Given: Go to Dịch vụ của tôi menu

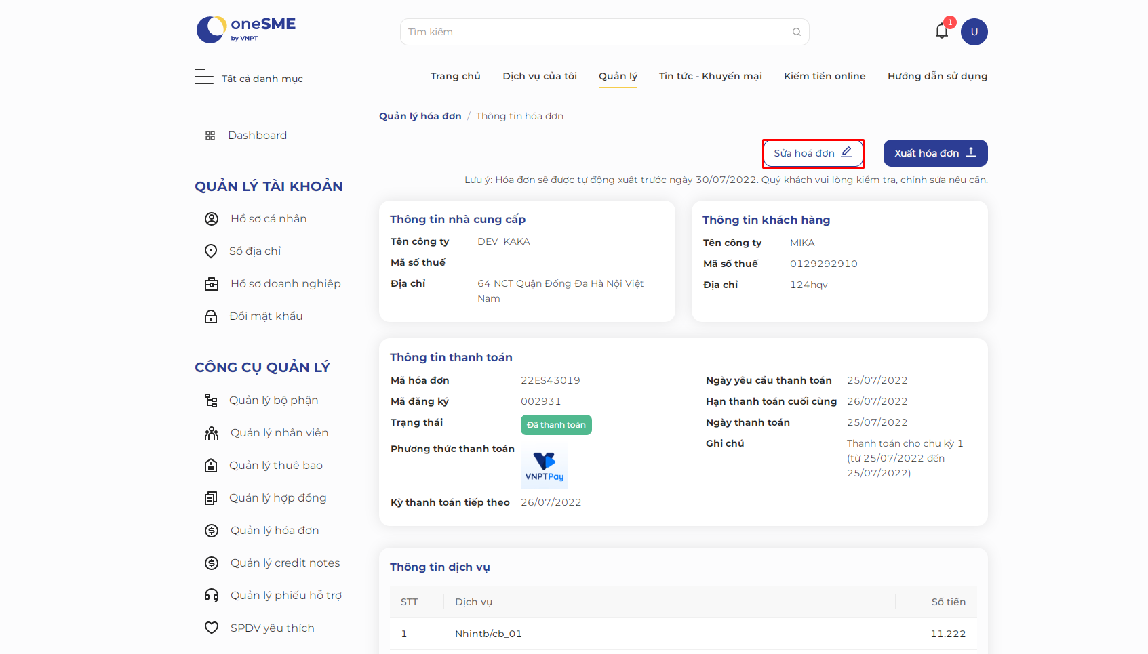Looking at the screenshot, I should click(540, 76).
